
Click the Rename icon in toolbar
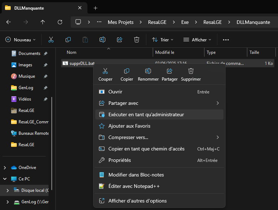click(102, 40)
